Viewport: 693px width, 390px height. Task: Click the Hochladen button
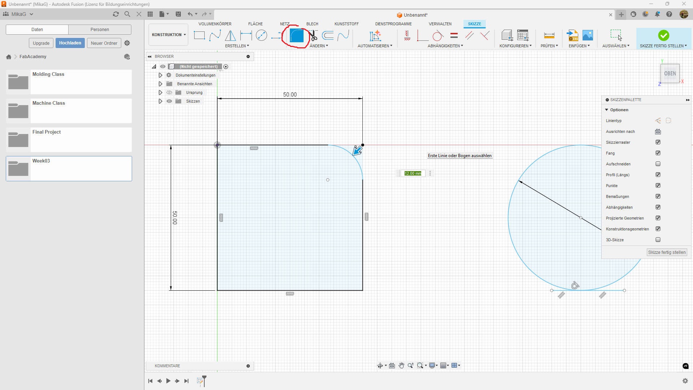(70, 43)
